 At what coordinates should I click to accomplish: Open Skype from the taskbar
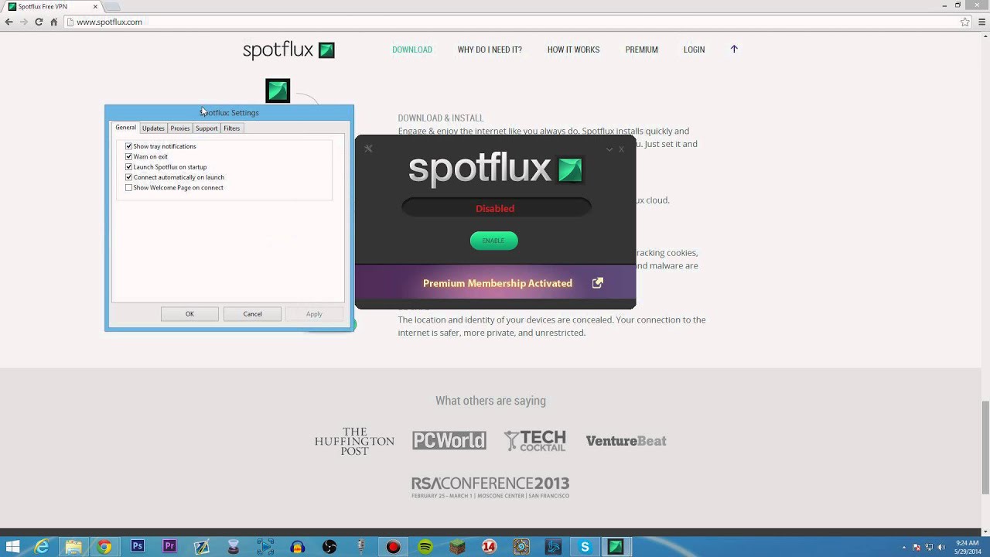(585, 547)
